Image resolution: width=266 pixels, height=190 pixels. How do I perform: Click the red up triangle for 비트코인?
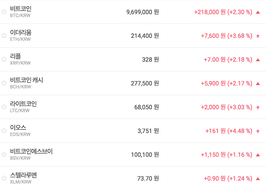pyautogui.click(x=258, y=12)
